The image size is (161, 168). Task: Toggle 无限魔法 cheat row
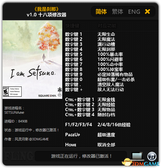pos(90,39)
